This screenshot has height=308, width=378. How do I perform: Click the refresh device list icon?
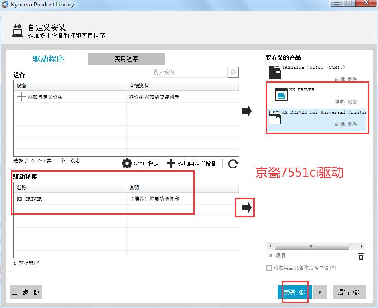tap(233, 164)
